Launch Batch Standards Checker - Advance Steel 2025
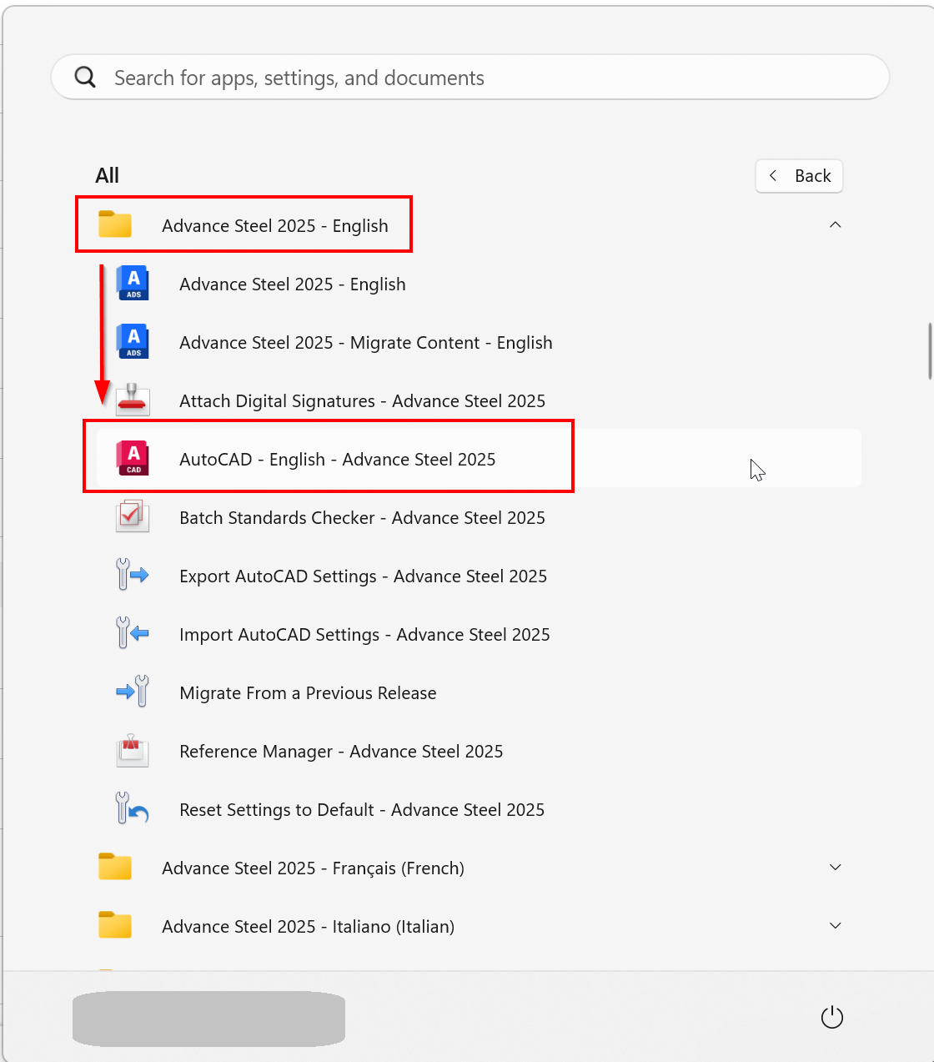This screenshot has width=934, height=1062. [362, 518]
